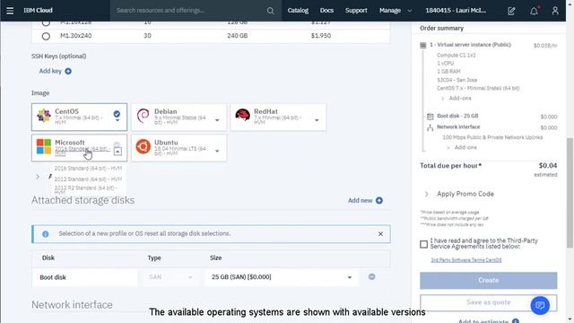The height and width of the screenshot is (323, 574).
Task: Open the Manage menu dropdown
Action: [396, 11]
